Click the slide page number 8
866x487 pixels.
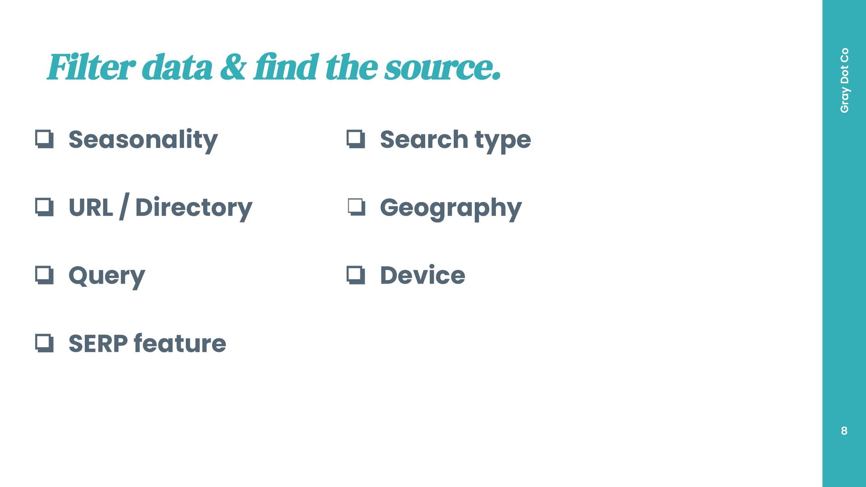(x=844, y=431)
